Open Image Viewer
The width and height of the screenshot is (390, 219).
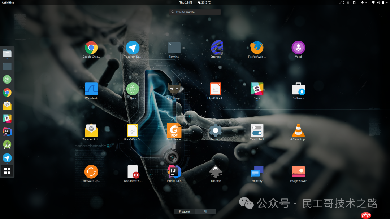298,171
